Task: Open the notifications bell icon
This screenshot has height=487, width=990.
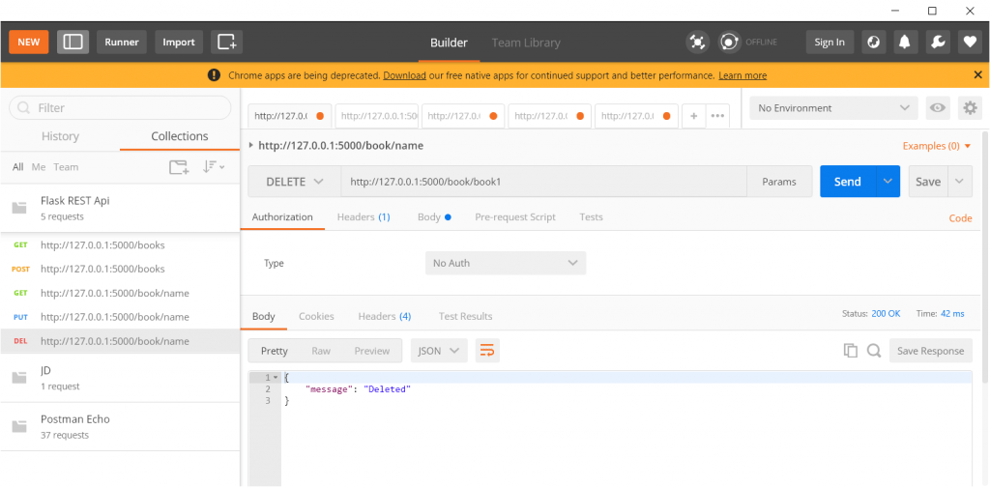Action: [x=905, y=43]
